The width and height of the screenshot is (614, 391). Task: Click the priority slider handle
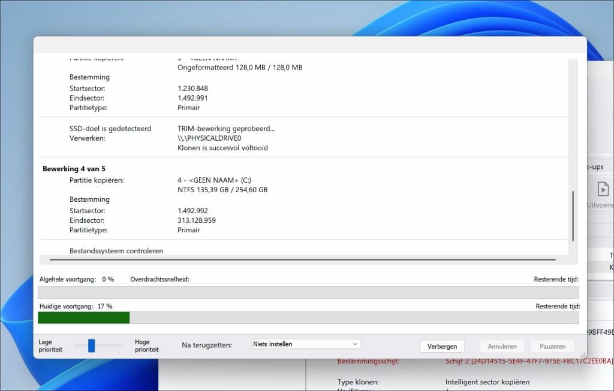click(x=91, y=345)
